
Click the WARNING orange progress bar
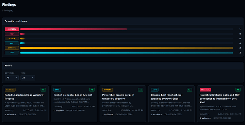click(127, 48)
